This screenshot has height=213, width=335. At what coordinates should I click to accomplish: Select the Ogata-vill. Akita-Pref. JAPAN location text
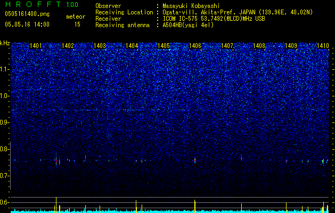238,12
